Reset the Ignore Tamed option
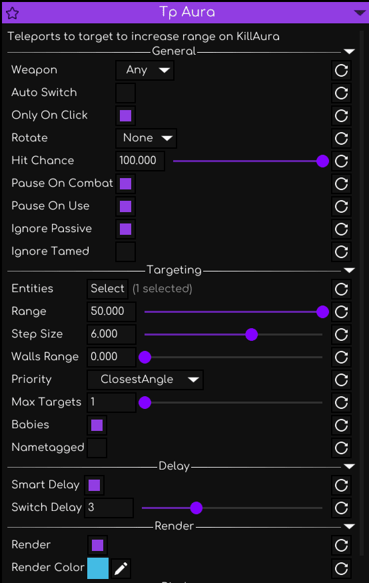Viewport: 369px width, 583px height. 341,251
